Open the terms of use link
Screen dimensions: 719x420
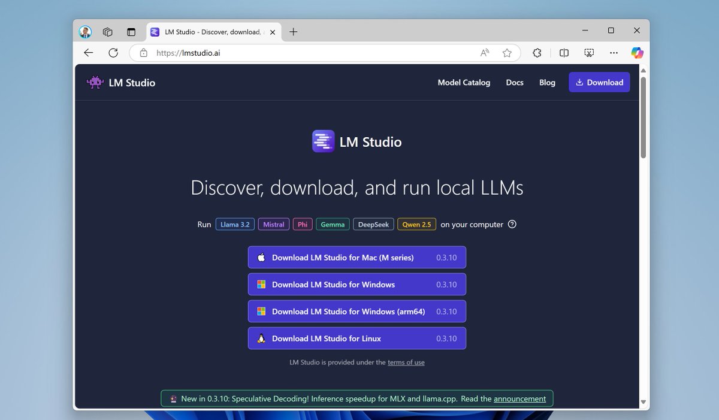pyautogui.click(x=406, y=362)
